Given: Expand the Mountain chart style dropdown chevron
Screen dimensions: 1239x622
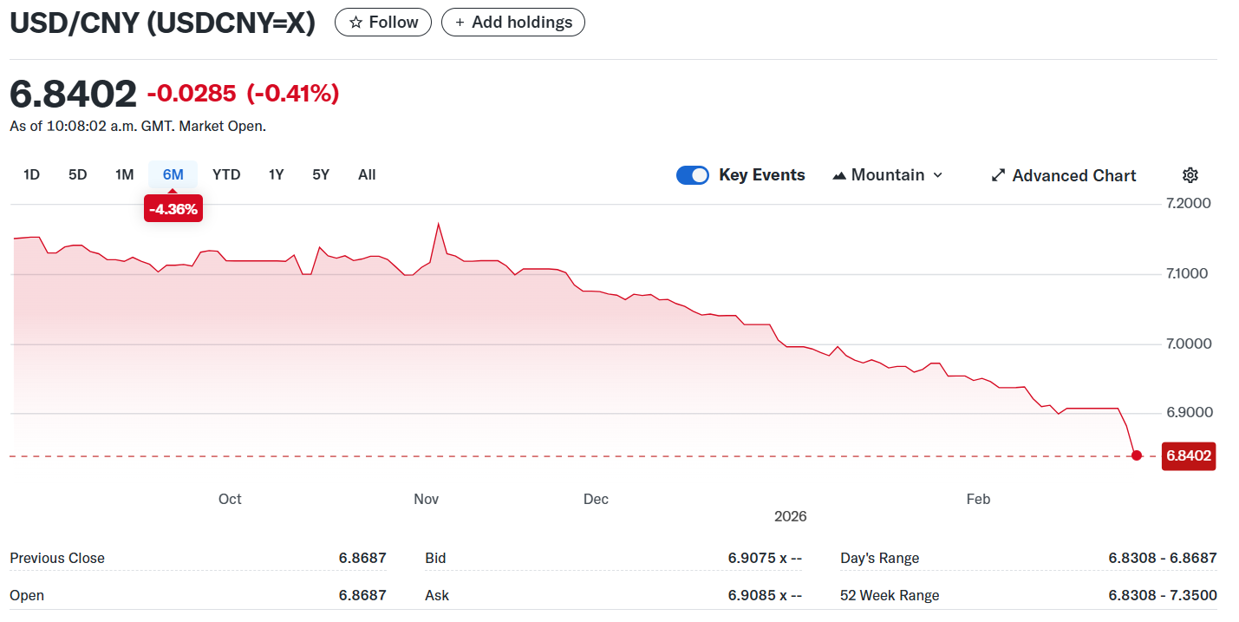Looking at the screenshot, I should coord(937,175).
